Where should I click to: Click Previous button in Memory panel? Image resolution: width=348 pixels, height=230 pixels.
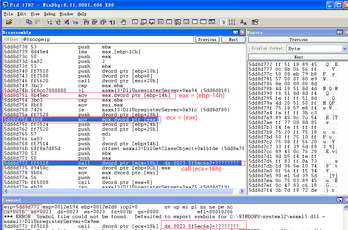(299, 39)
